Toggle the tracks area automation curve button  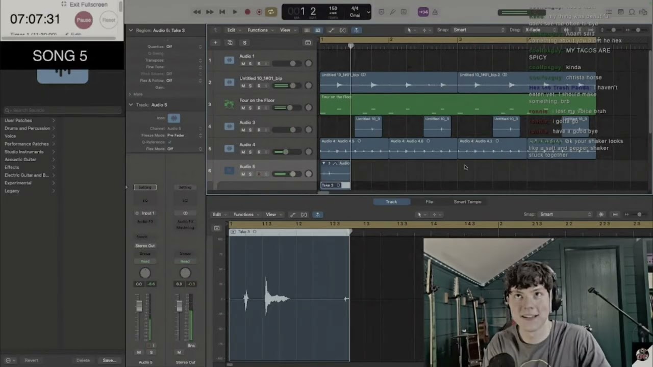click(x=331, y=30)
